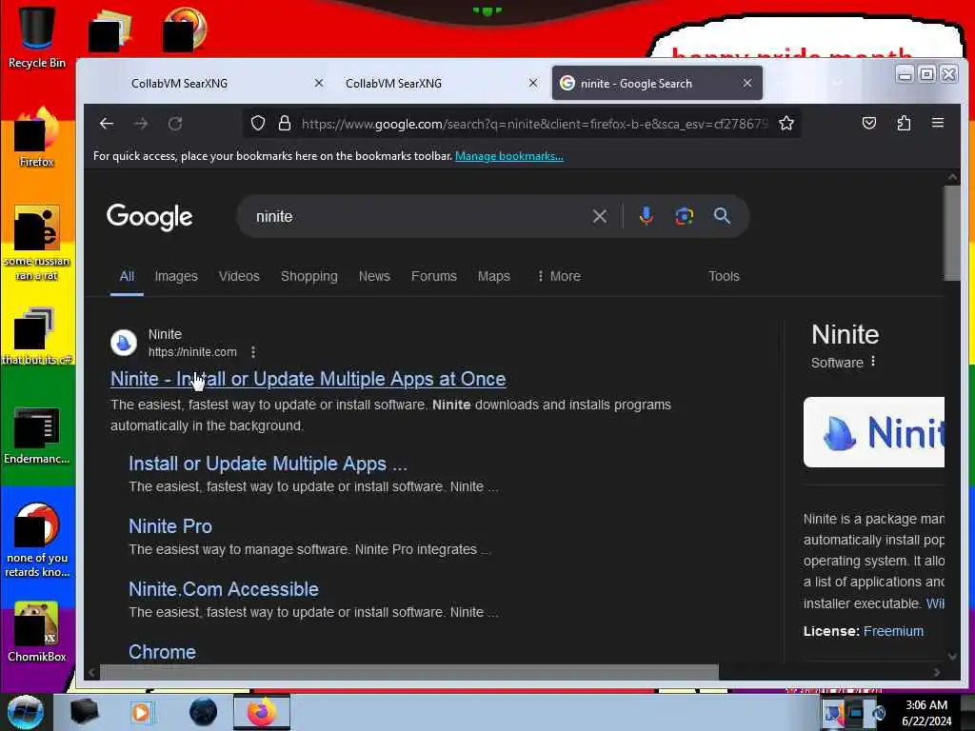Screen dimensions: 975x731
Task: Switch to the Images results tab
Action: 176,276
